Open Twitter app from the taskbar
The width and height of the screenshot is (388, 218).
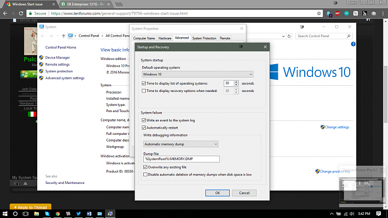(78, 213)
